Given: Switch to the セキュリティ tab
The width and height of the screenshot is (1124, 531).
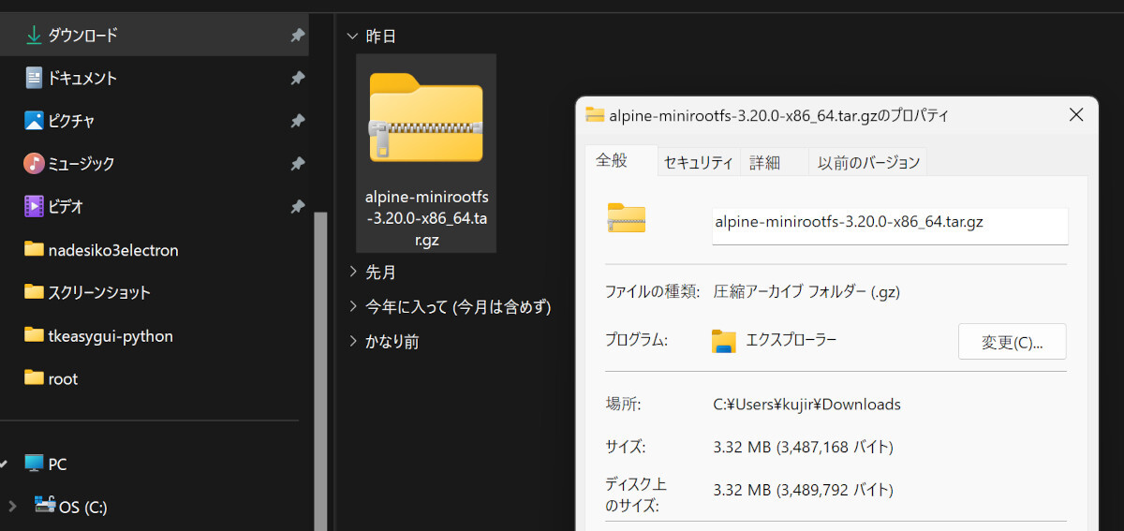Looking at the screenshot, I should (x=698, y=162).
